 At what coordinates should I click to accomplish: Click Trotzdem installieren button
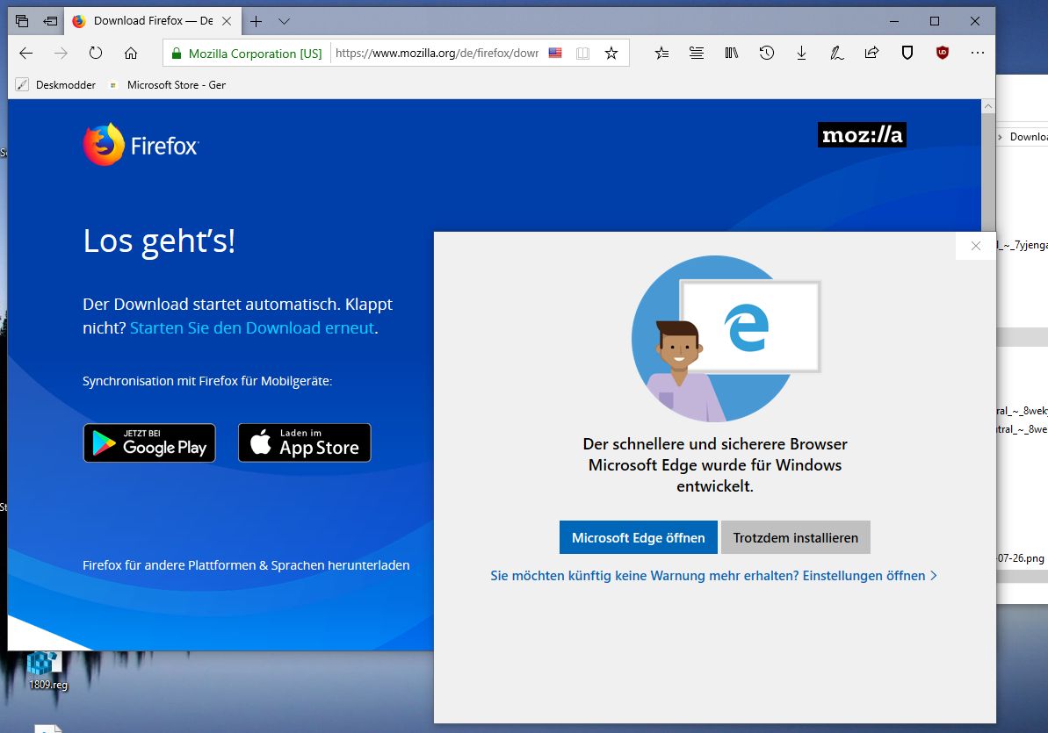pos(795,538)
